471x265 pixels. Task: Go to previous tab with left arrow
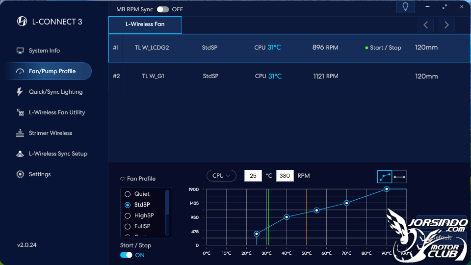click(x=426, y=25)
